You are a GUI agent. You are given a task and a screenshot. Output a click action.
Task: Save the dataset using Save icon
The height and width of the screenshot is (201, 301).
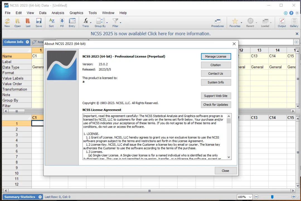click(x=38, y=23)
